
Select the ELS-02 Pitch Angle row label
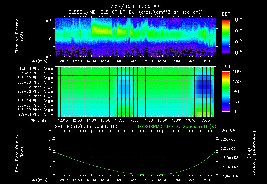(x=35, y=110)
